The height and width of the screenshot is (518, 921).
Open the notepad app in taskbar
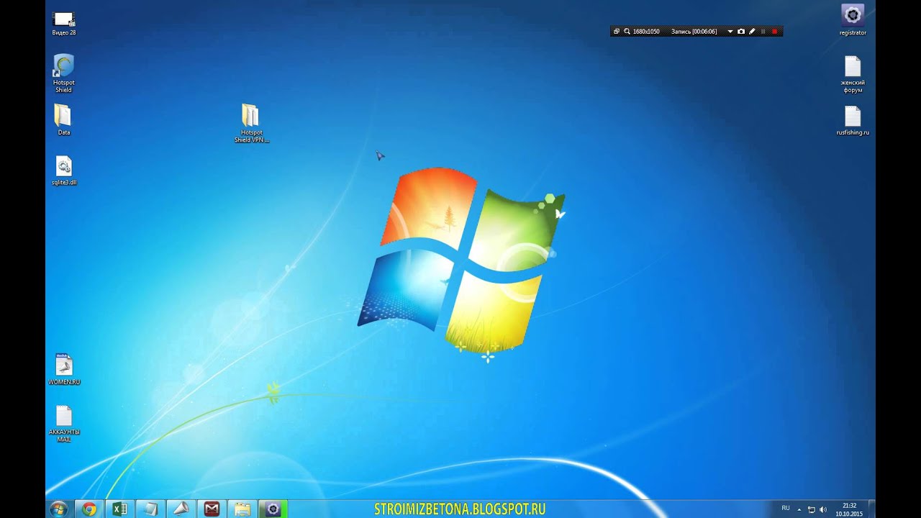point(150,509)
